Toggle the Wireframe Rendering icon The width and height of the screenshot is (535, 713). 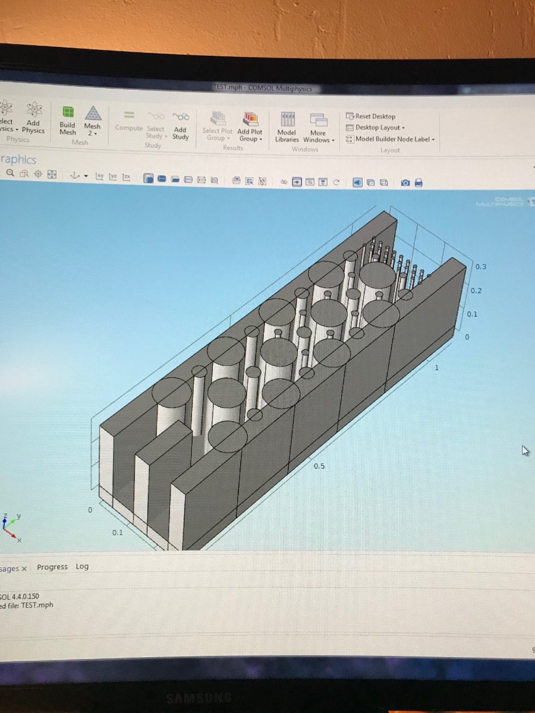tap(383, 183)
